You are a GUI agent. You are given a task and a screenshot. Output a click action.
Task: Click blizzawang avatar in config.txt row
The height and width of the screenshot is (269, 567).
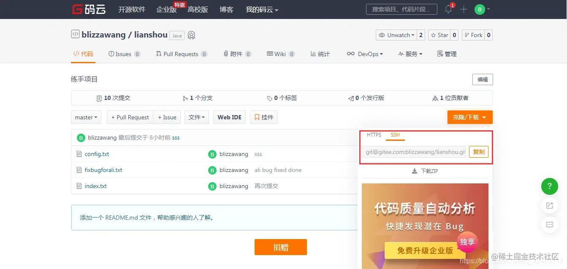point(212,154)
